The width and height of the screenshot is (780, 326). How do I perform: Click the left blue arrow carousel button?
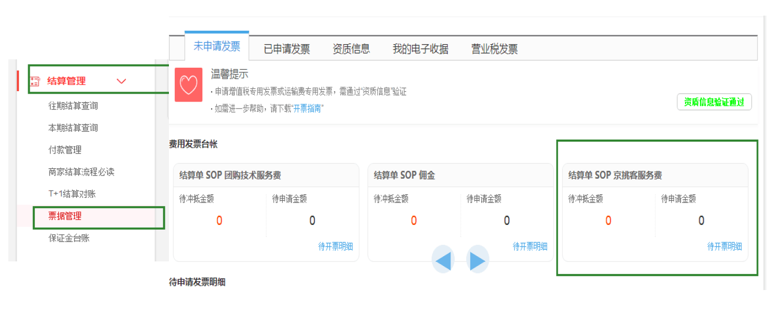tap(443, 260)
